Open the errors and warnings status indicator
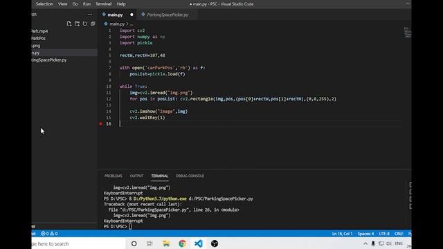Screen dimensions: 443x249 click(x=49, y=234)
